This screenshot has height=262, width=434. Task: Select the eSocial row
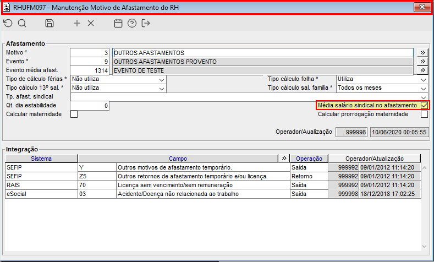[x=213, y=194]
